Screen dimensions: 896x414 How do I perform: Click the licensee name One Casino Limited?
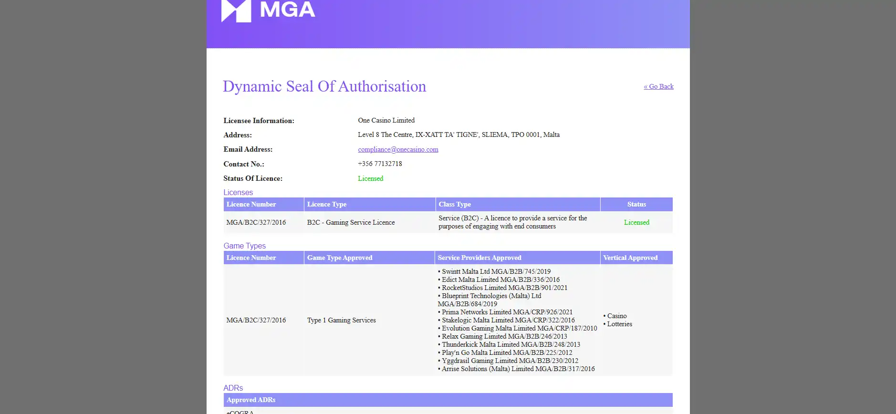[x=386, y=120]
